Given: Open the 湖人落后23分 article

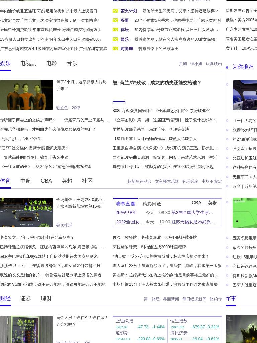Looking at the screenshot, I should 167,266.
